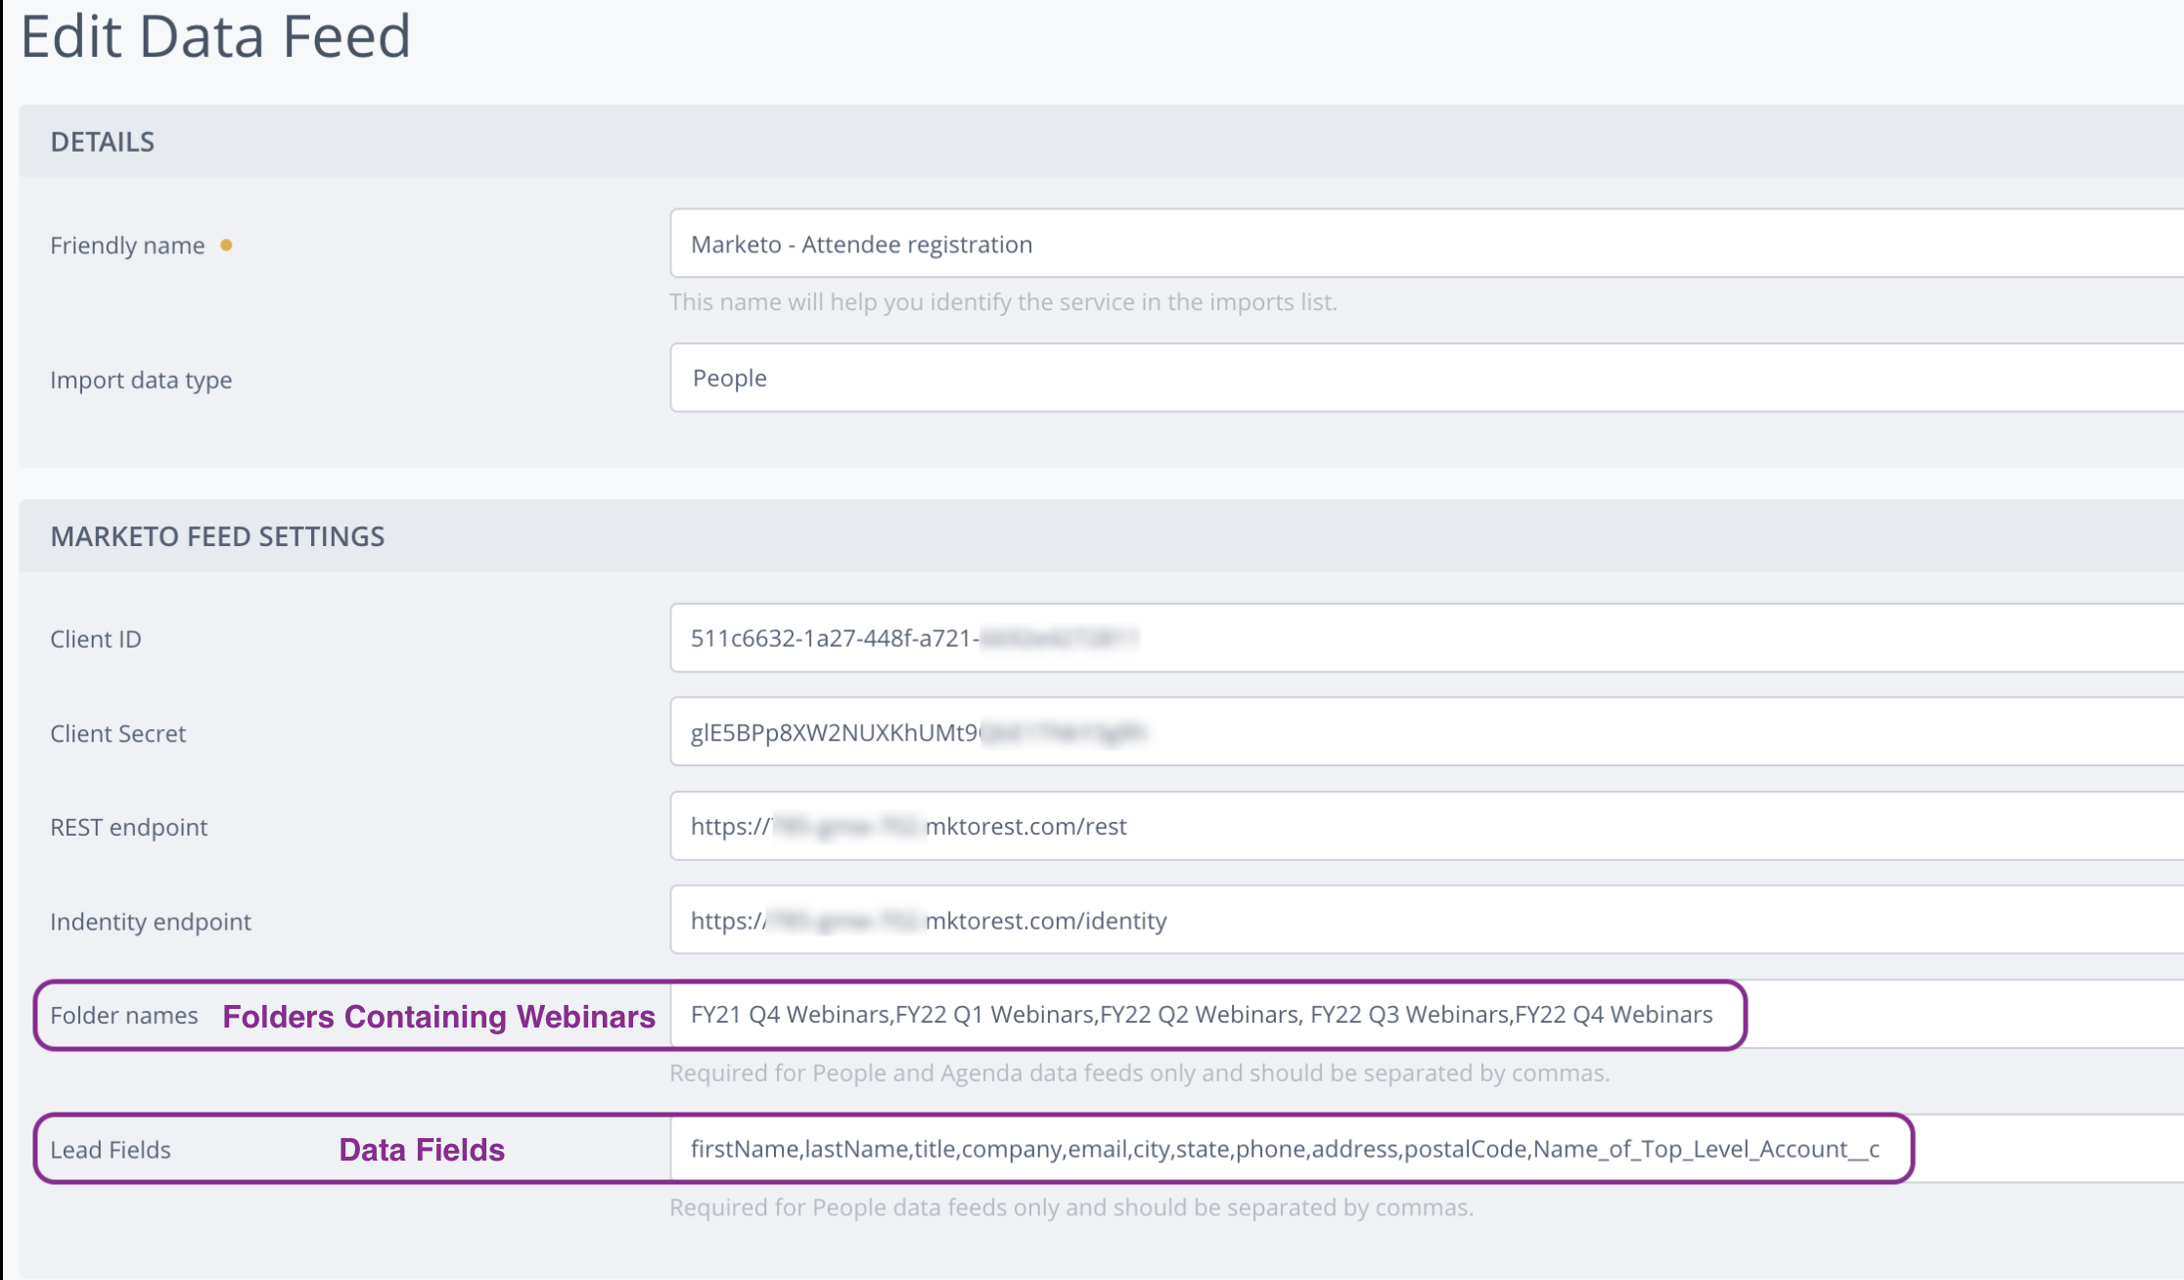Click the "Friendly name" label
The width and height of the screenshot is (2184, 1280).
point(127,246)
